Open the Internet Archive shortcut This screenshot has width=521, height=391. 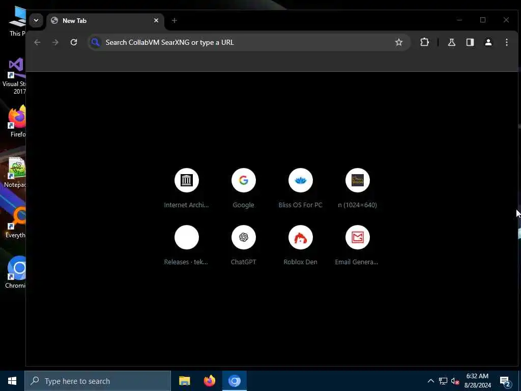tap(186, 188)
